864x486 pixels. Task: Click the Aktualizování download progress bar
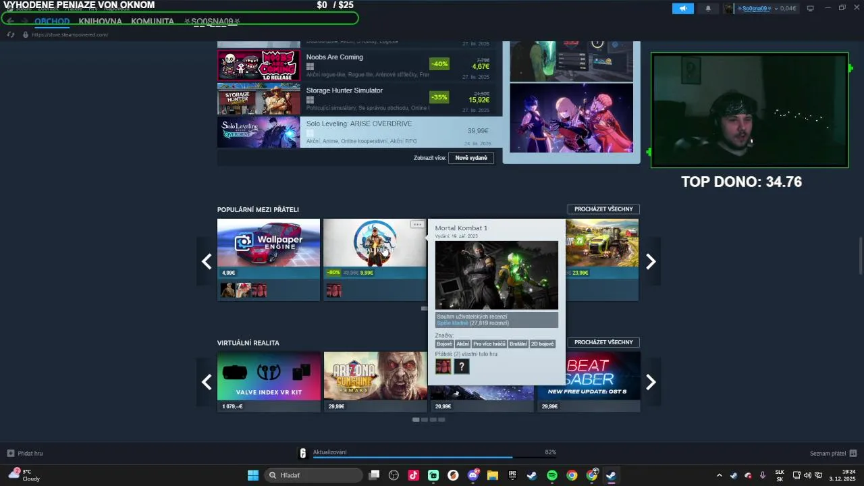pos(435,458)
